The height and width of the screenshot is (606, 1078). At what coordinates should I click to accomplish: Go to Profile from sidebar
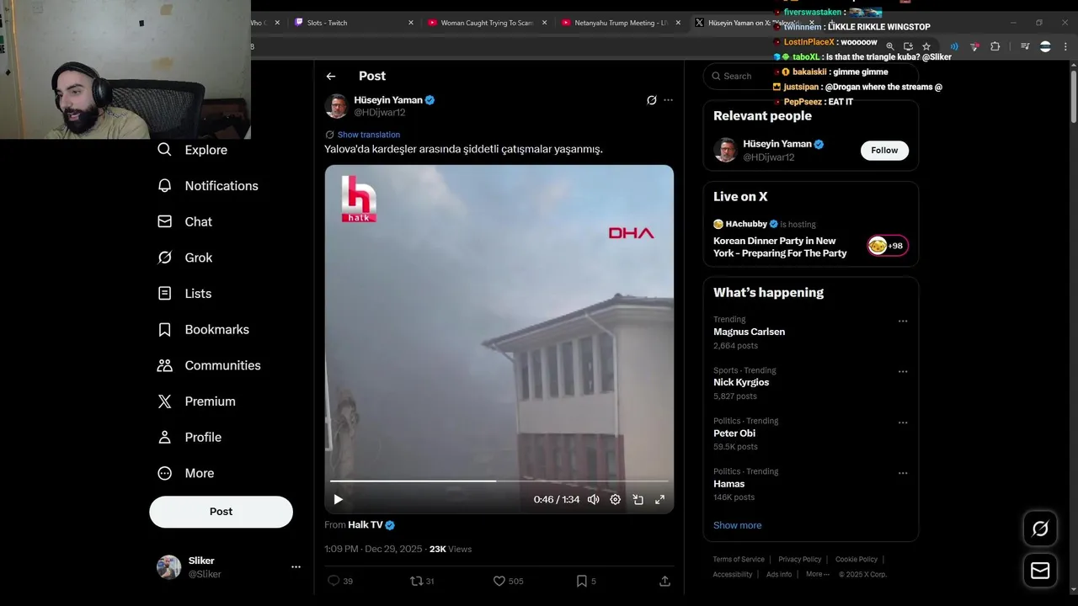click(189, 438)
